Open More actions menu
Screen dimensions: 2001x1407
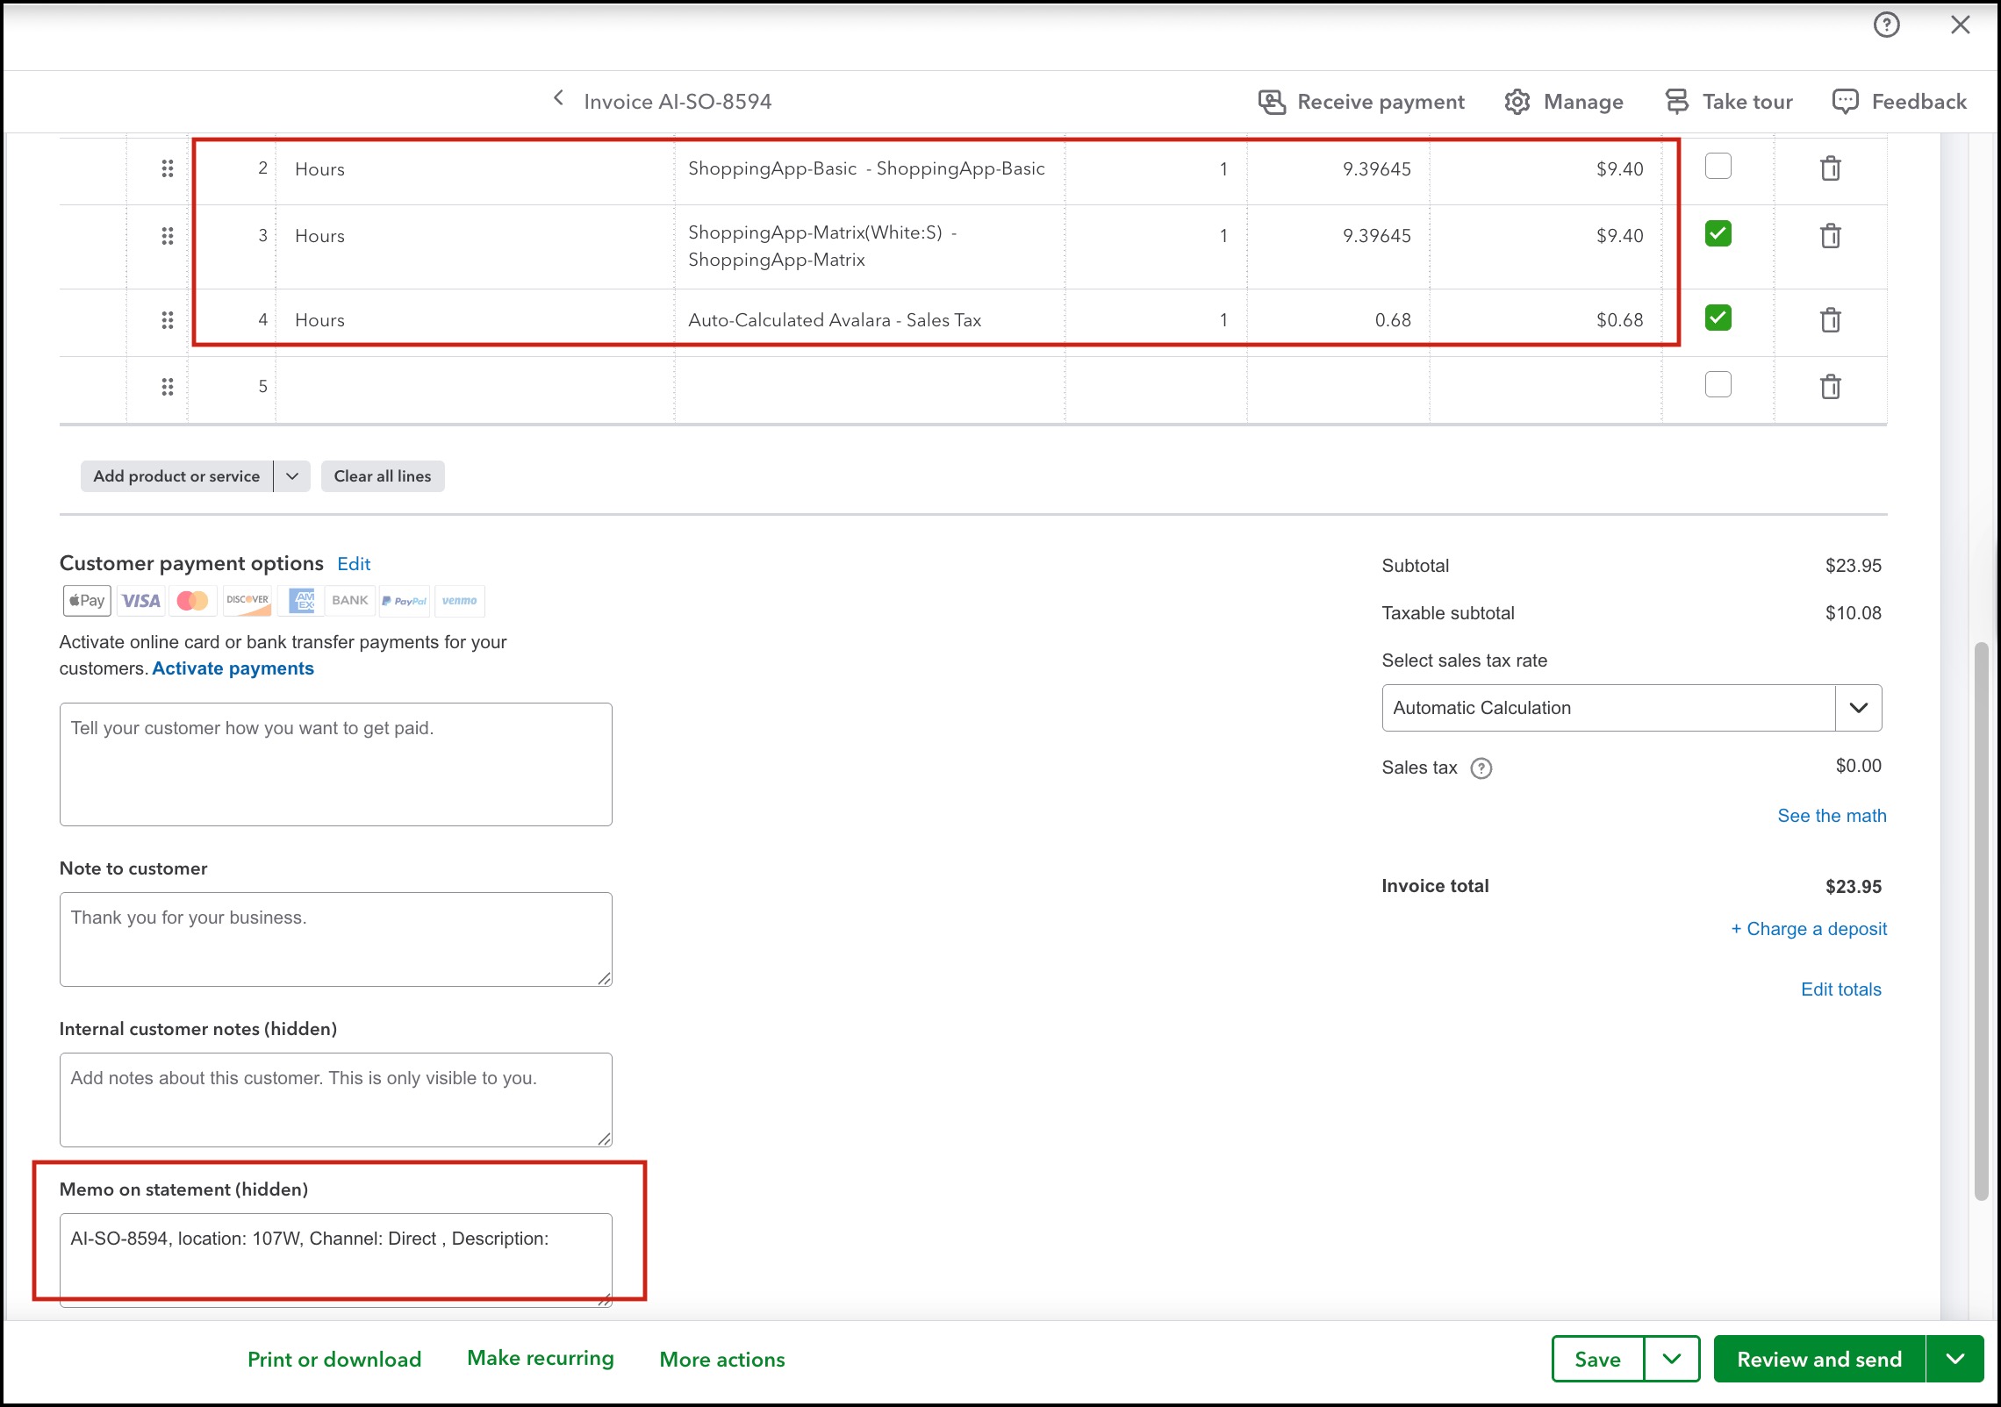pos(722,1359)
